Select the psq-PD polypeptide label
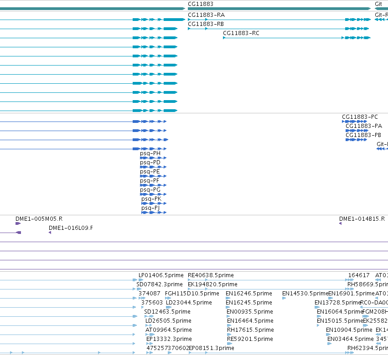The width and height of the screenshot is (388, 355). 150,162
